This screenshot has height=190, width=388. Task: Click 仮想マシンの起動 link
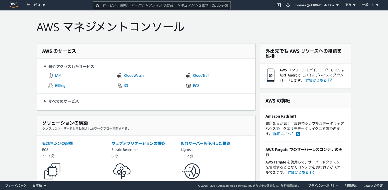click(57, 143)
